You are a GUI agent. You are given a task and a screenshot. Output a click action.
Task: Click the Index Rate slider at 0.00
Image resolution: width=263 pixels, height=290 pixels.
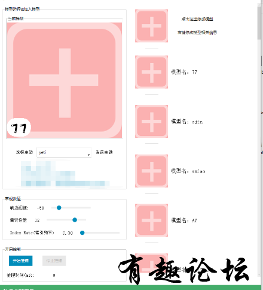click(x=100, y=232)
